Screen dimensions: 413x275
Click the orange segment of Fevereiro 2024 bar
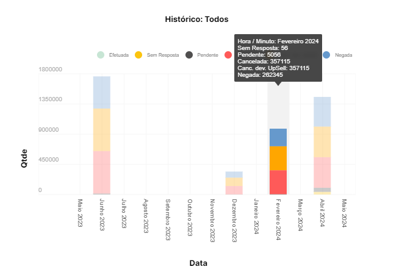click(x=278, y=158)
